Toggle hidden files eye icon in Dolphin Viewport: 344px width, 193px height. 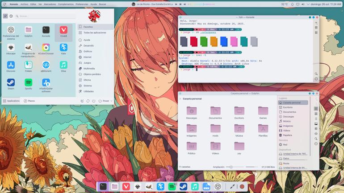[x=316, y=134]
